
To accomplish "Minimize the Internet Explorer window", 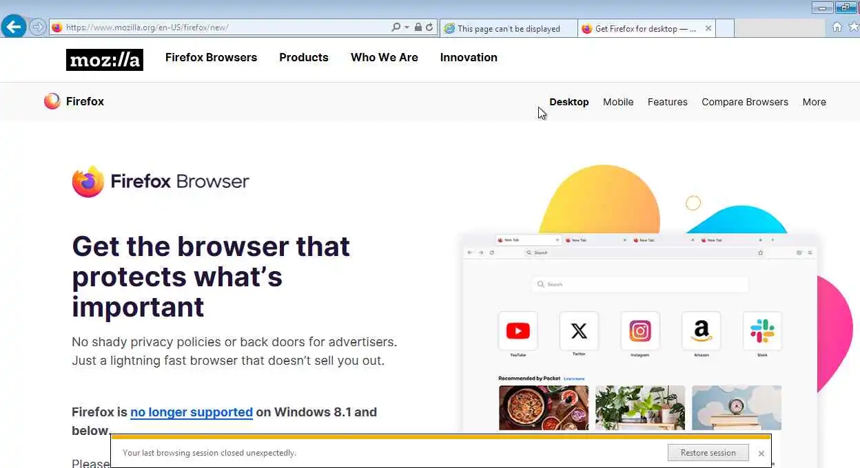I will [x=822, y=8].
